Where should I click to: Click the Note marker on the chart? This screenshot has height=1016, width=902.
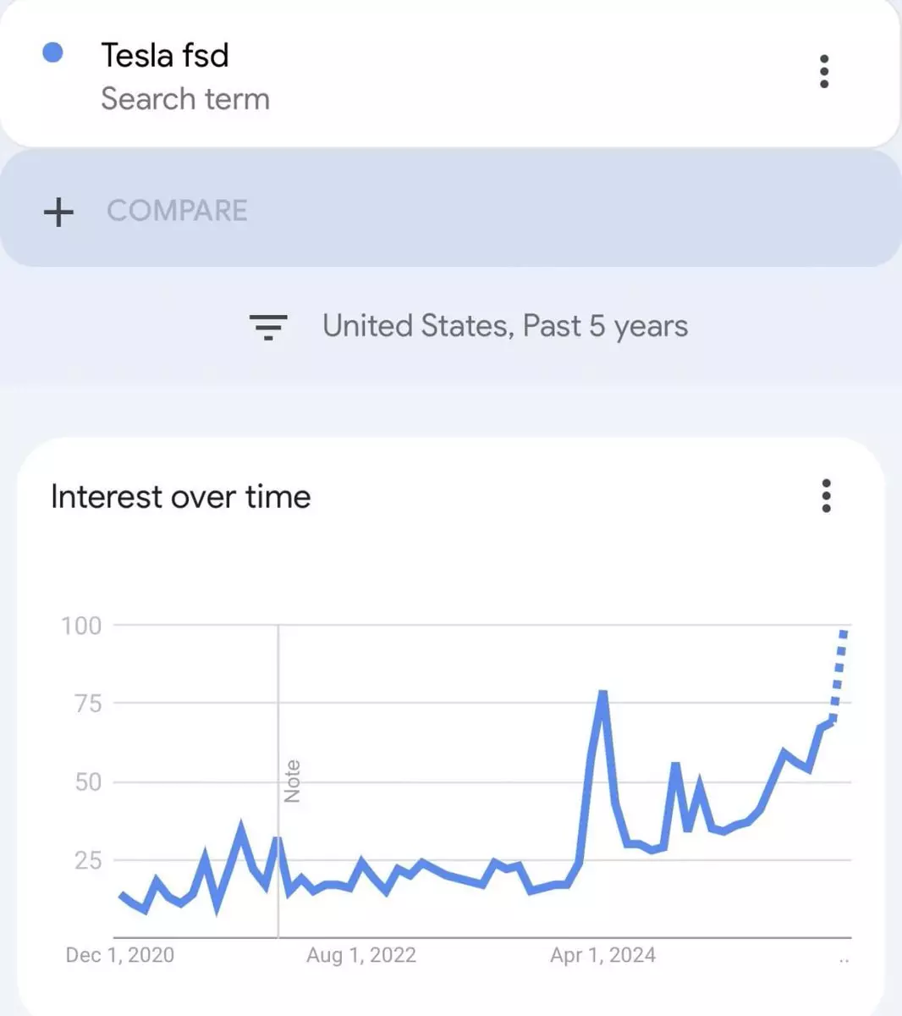coord(292,781)
